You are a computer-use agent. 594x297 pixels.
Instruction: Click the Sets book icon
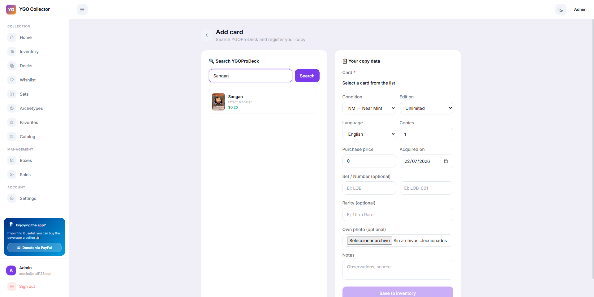point(12,94)
